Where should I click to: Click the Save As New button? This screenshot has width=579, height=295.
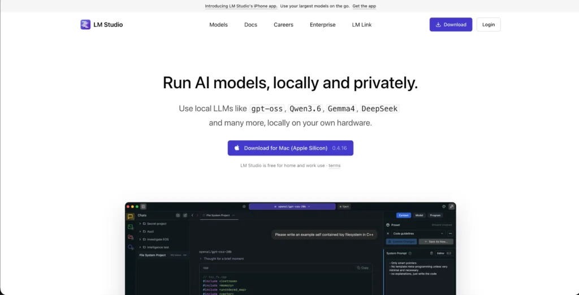point(436,241)
